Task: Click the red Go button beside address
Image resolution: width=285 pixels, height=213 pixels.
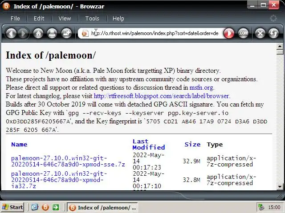Action: (x=228, y=33)
